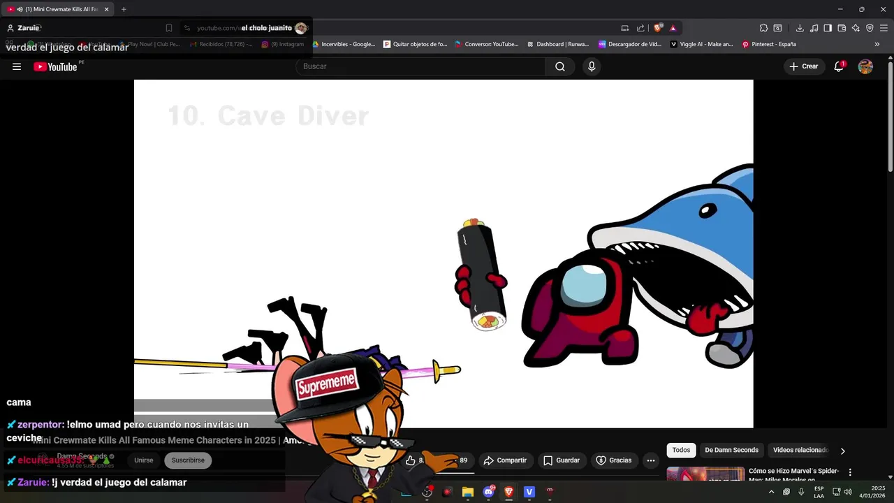The height and width of the screenshot is (503, 894).
Task: Show more filter chips with right chevron
Action: pos(842,451)
